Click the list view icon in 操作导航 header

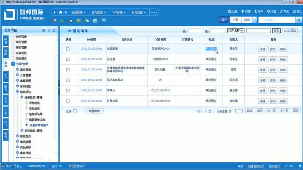point(44,30)
